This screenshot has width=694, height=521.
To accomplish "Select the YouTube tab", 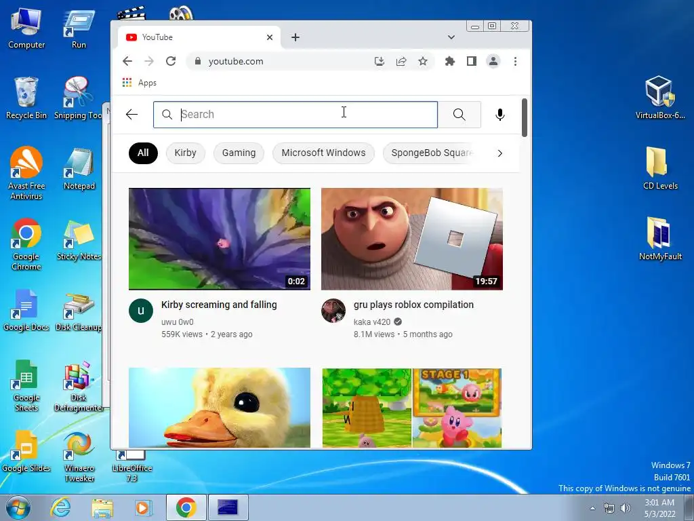I will pyautogui.click(x=199, y=37).
